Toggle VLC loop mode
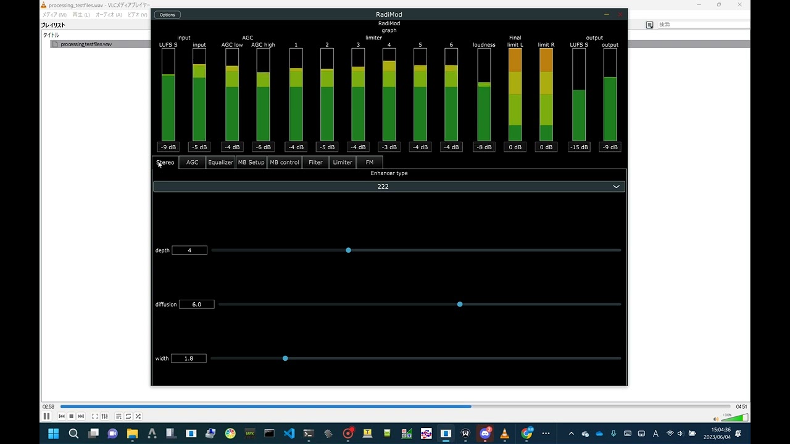Screen dimensions: 790x444 click(x=128, y=416)
